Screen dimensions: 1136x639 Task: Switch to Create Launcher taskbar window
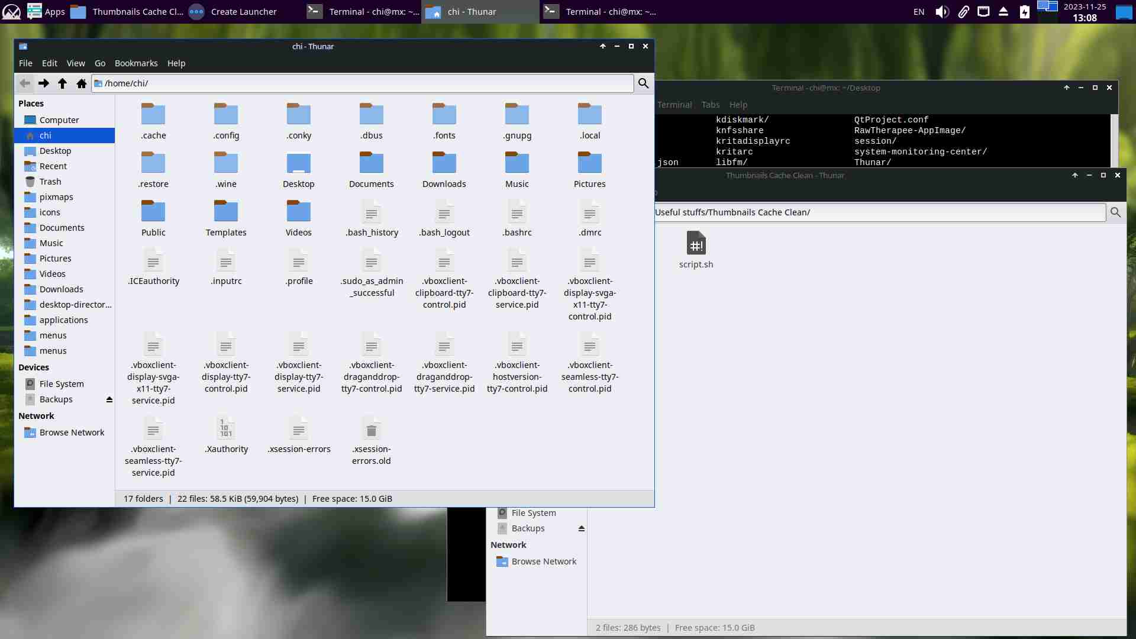click(x=233, y=12)
